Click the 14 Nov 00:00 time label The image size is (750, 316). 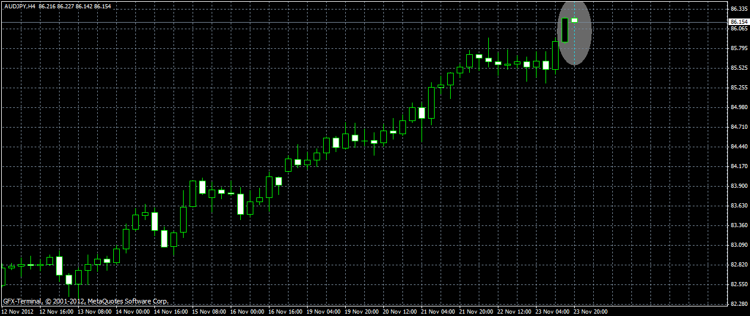point(132,311)
